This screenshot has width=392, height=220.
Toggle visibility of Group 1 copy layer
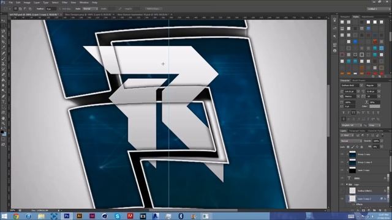pyautogui.click(x=342, y=154)
